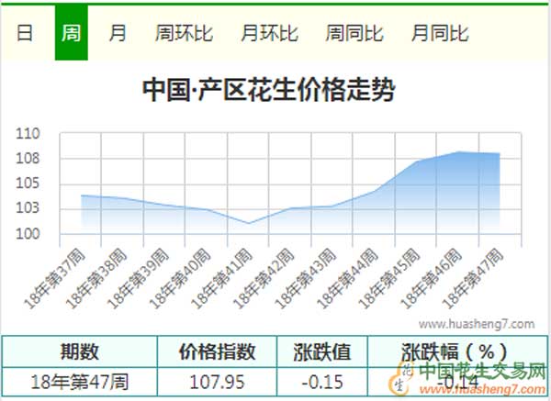The image size is (551, 401).
Task: Open the 月 (monthly) tab
Action: tap(118, 34)
